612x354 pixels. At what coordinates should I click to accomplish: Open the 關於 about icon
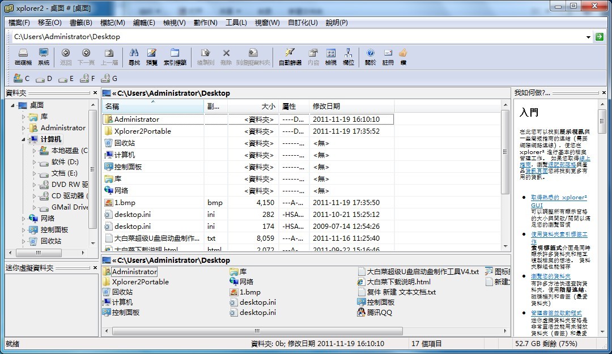(x=370, y=56)
